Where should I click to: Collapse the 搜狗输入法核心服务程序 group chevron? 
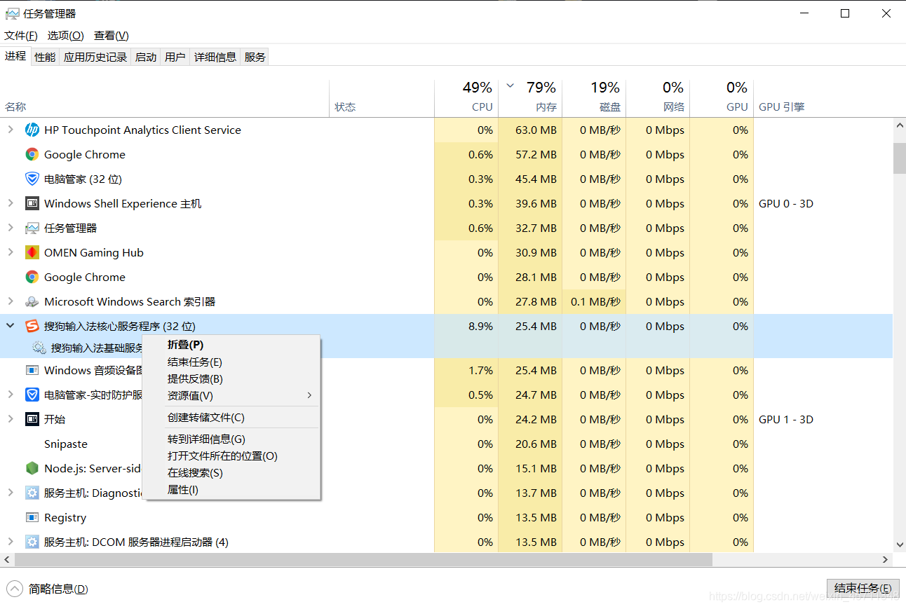pos(10,326)
